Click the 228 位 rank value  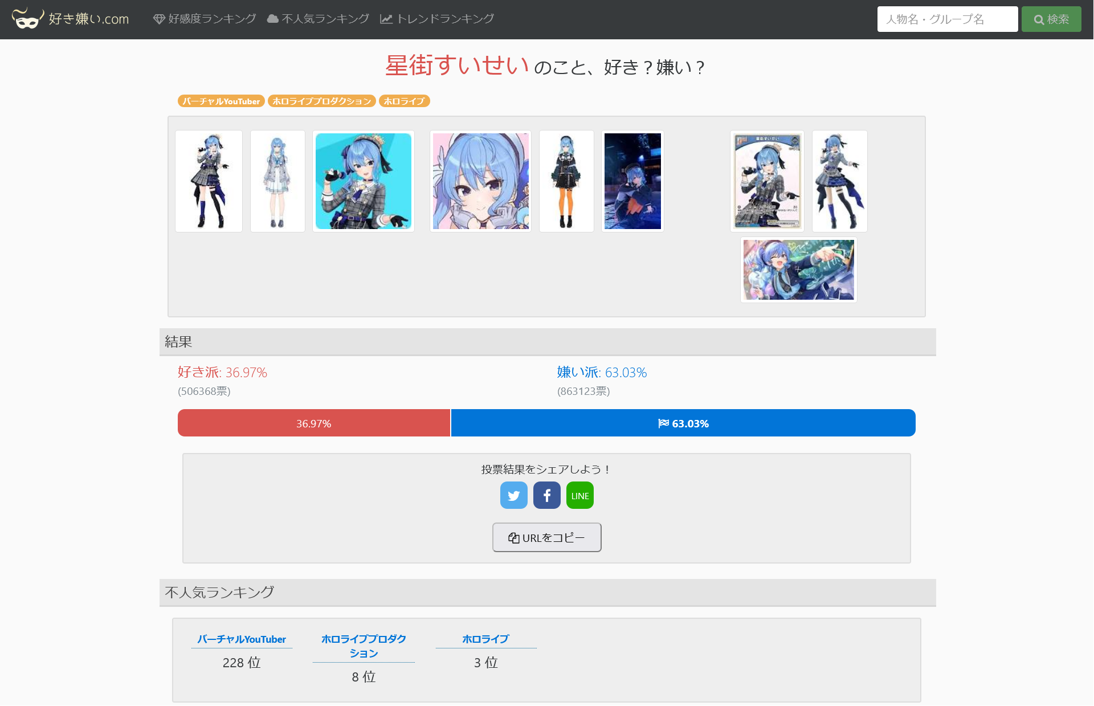(x=242, y=663)
